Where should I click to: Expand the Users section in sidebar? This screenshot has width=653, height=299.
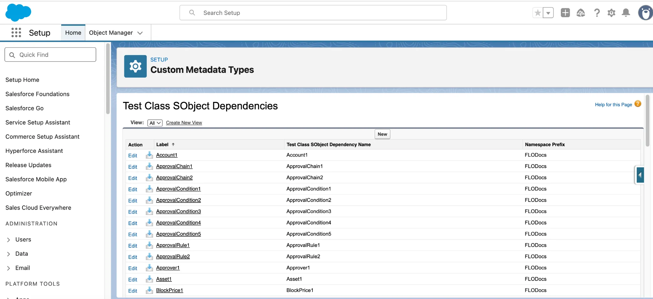9,239
